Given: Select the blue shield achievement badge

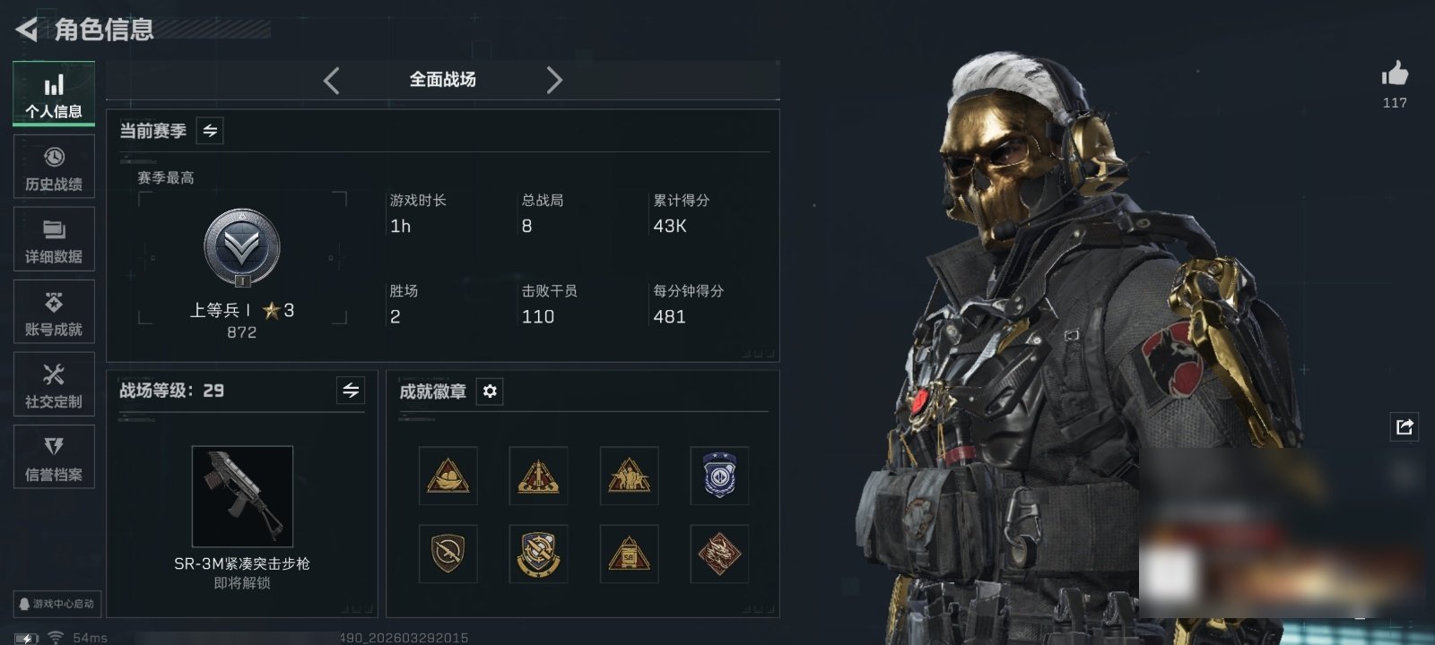Looking at the screenshot, I should pos(719,476).
